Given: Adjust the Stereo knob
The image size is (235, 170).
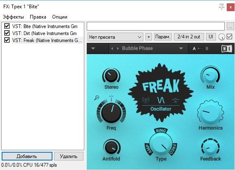Looking at the screenshot, I should coord(111,76).
